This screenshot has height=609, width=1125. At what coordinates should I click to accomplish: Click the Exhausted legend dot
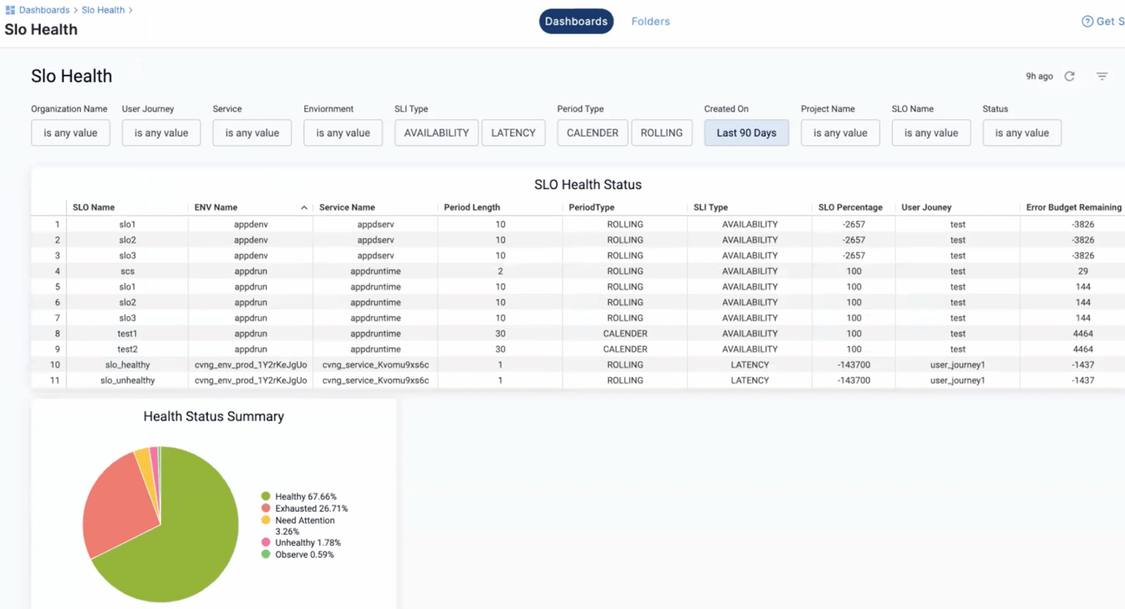[265, 508]
